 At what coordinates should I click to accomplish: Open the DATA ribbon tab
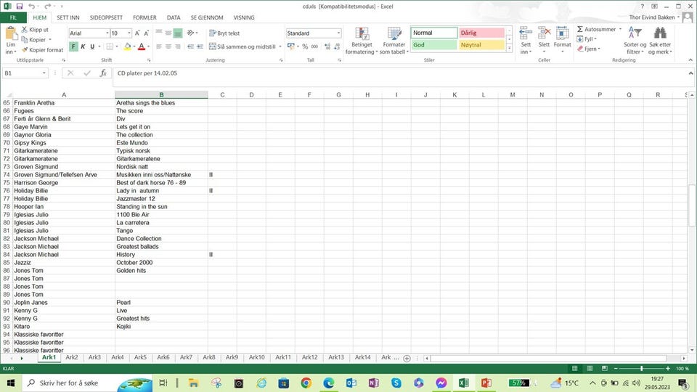tap(174, 17)
